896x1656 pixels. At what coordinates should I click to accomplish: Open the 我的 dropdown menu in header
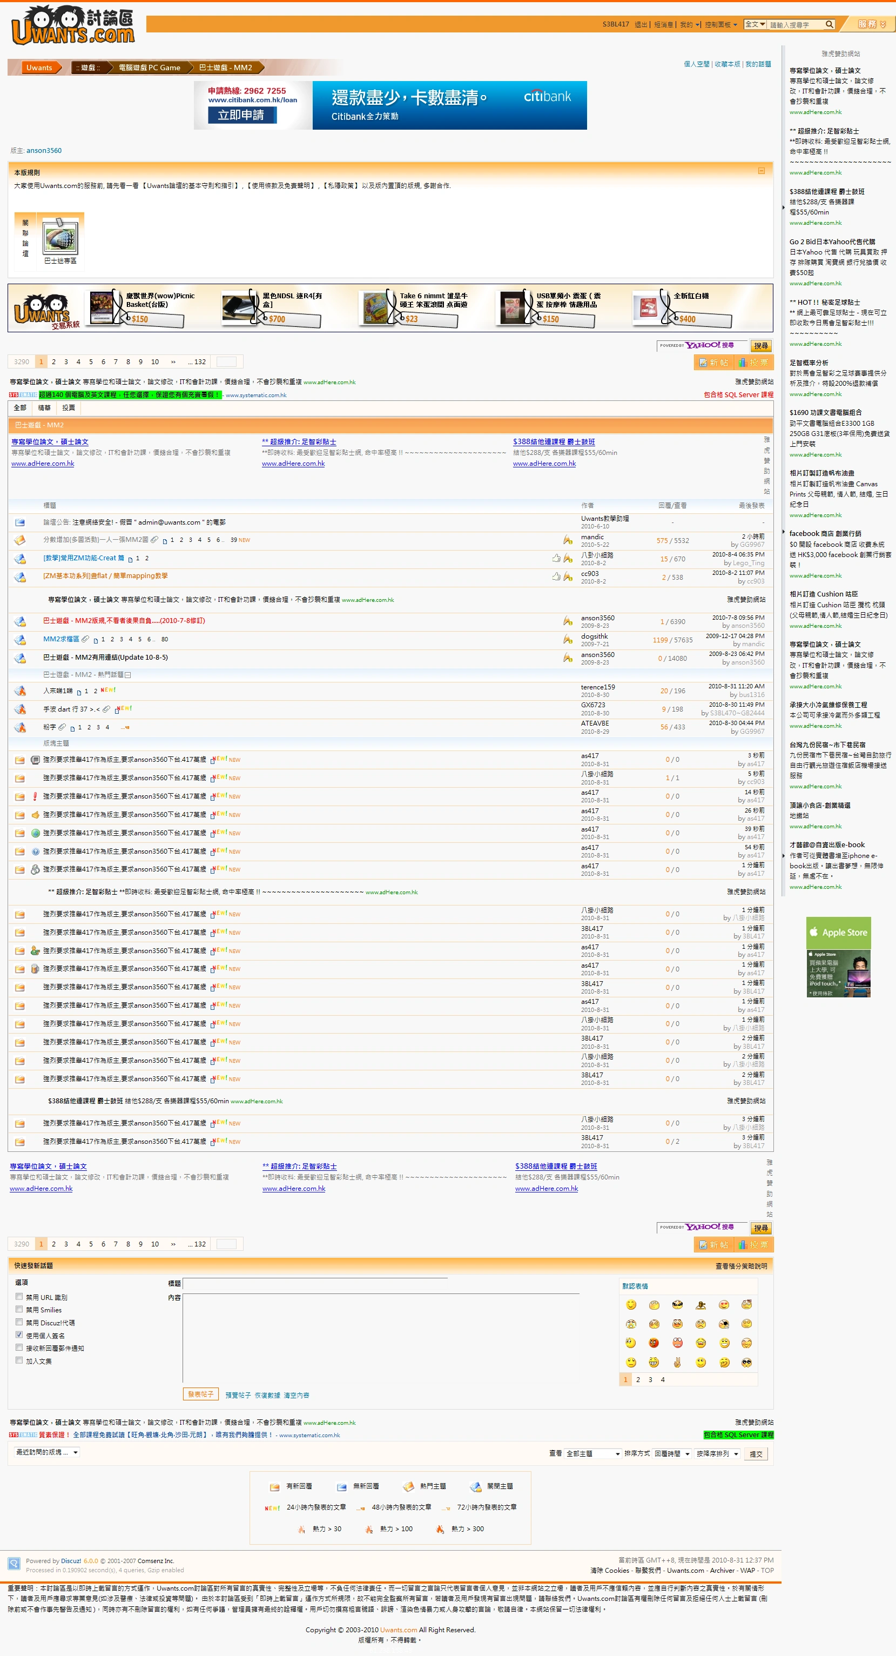(690, 24)
